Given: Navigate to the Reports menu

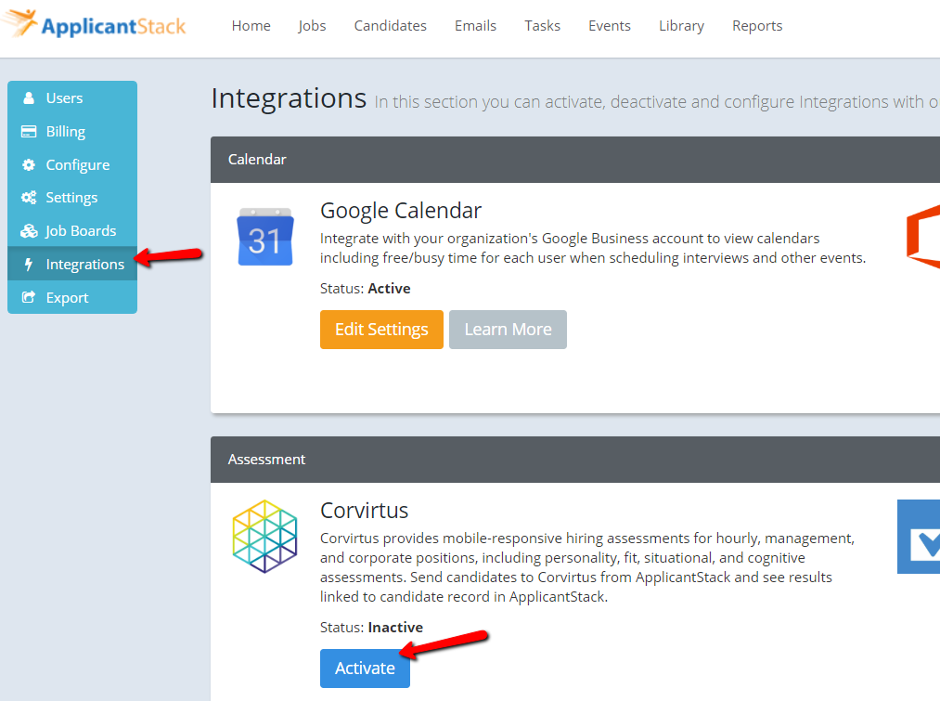Looking at the screenshot, I should pyautogui.click(x=757, y=26).
